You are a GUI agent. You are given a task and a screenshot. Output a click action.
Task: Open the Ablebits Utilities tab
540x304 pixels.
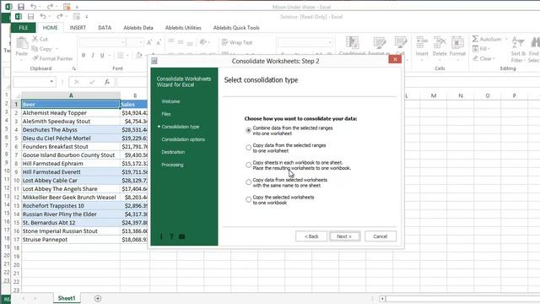click(183, 28)
